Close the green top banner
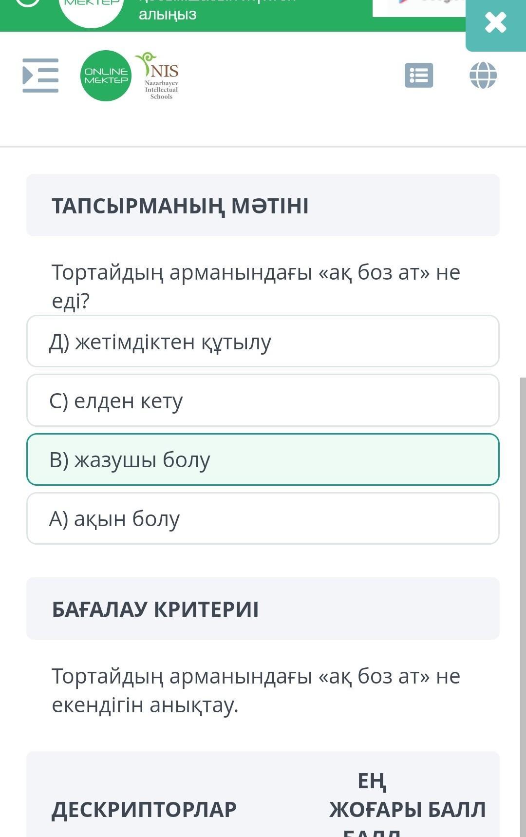The height and width of the screenshot is (837, 526). click(x=495, y=23)
